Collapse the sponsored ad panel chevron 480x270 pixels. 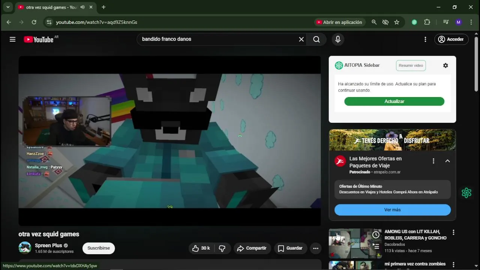pos(447,161)
